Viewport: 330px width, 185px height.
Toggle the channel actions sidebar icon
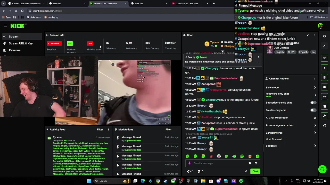click(x=324, y=106)
